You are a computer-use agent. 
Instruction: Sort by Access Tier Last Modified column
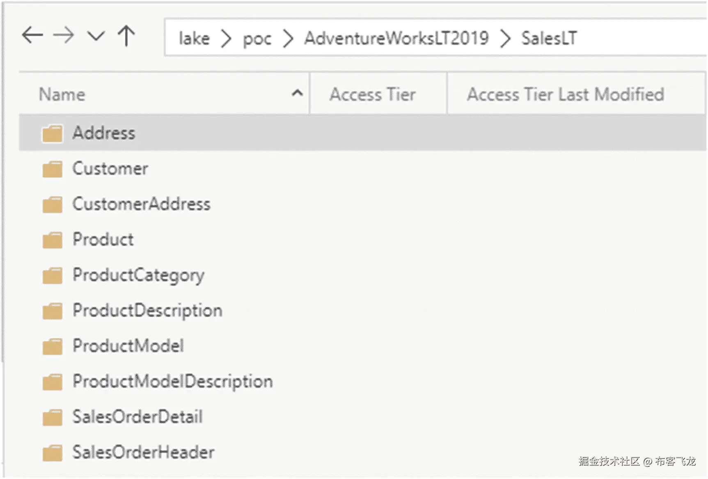(566, 94)
